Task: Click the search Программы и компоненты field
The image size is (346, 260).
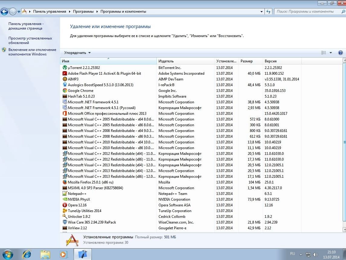Action: click(x=308, y=11)
